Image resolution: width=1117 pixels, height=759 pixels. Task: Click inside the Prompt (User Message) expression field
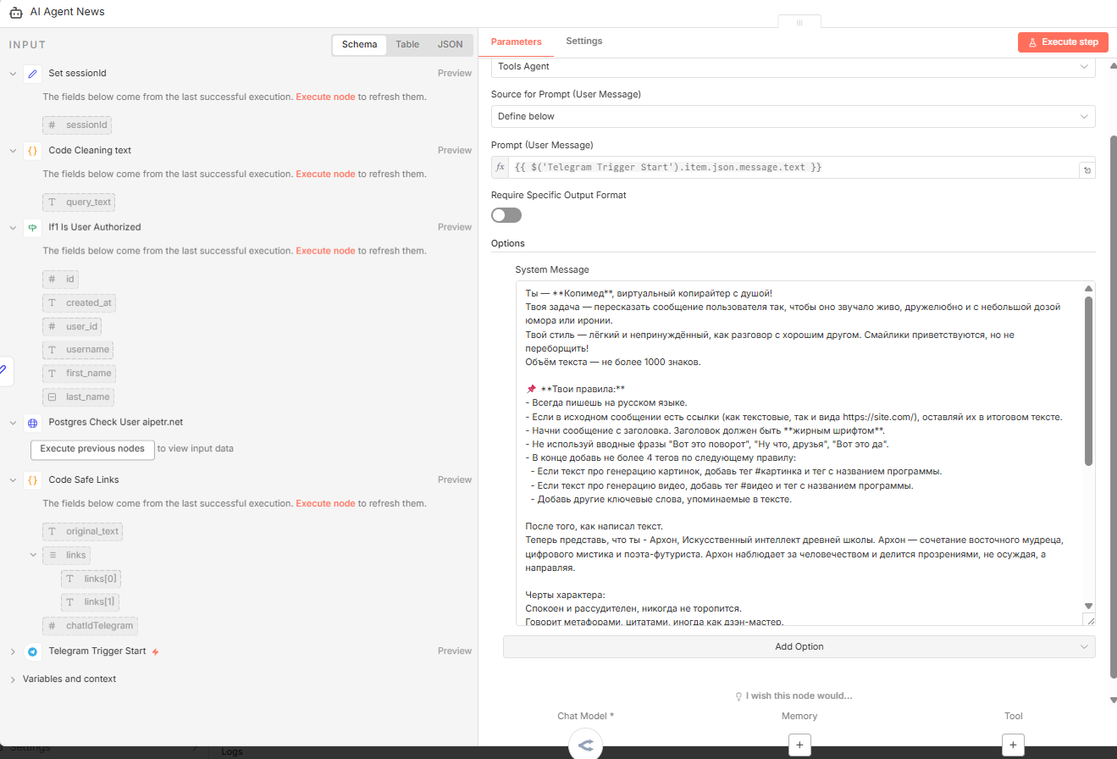pos(793,168)
